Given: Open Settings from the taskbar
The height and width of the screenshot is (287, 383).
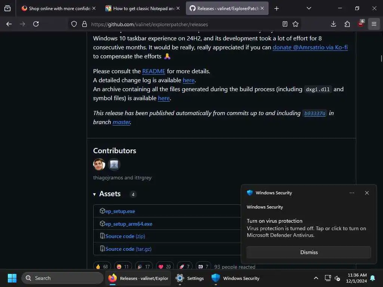Looking at the screenshot, I should click(190, 278).
